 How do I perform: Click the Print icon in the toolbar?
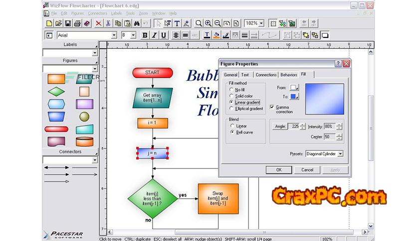tap(77, 23)
